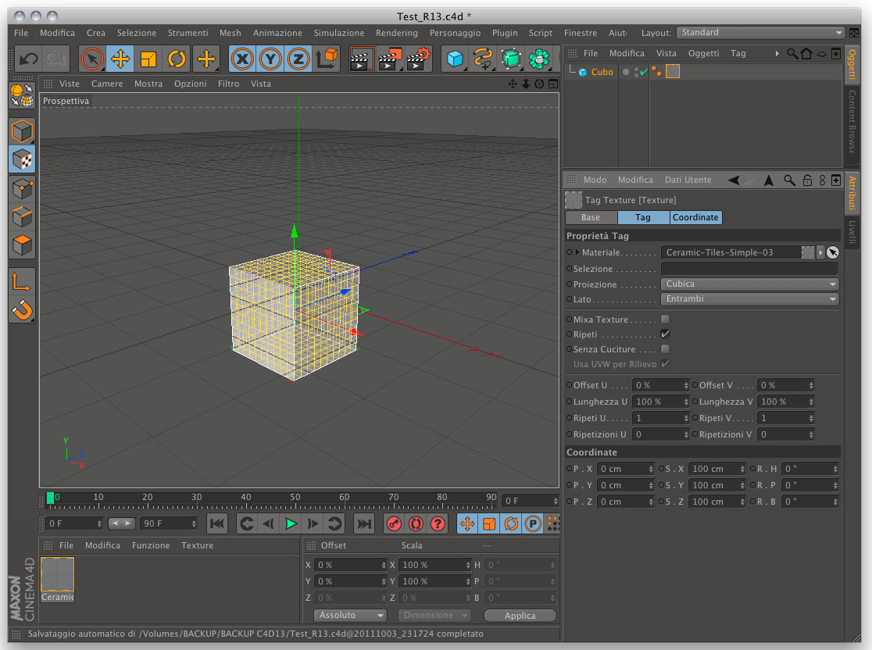Open the Proiezione dropdown set to Cubica

tap(749, 284)
